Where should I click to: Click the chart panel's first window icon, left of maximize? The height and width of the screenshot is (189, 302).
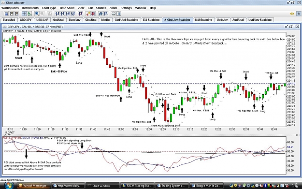click(287, 27)
